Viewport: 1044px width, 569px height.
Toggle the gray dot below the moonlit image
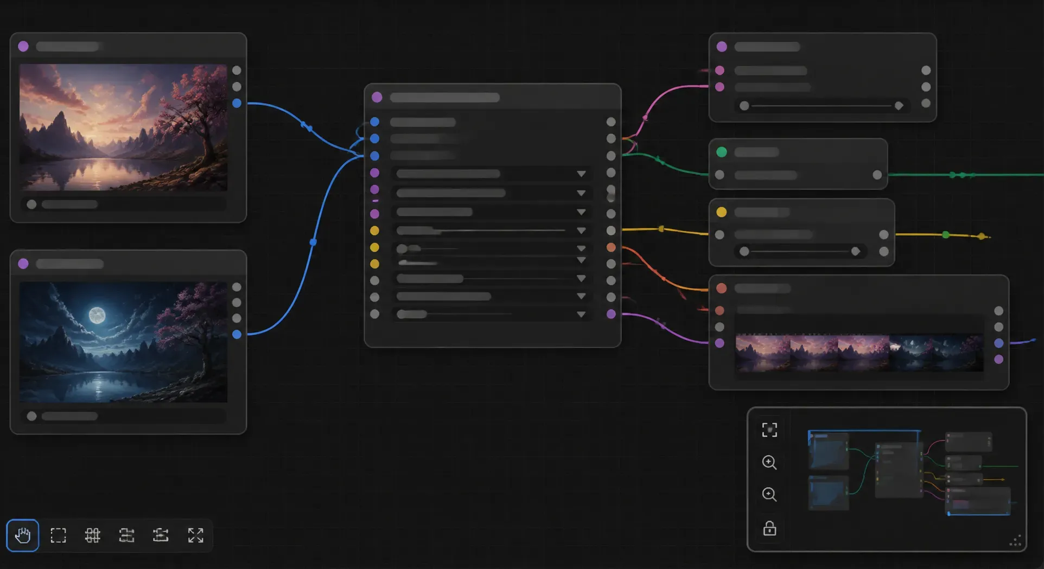pos(31,416)
